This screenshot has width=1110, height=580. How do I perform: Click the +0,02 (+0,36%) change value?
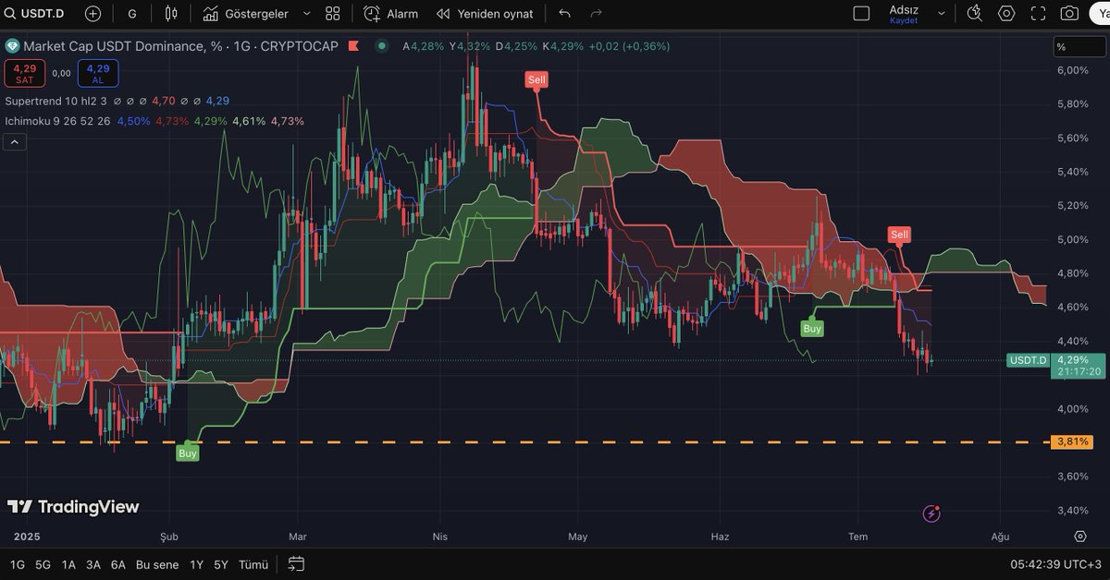pyautogui.click(x=629, y=46)
